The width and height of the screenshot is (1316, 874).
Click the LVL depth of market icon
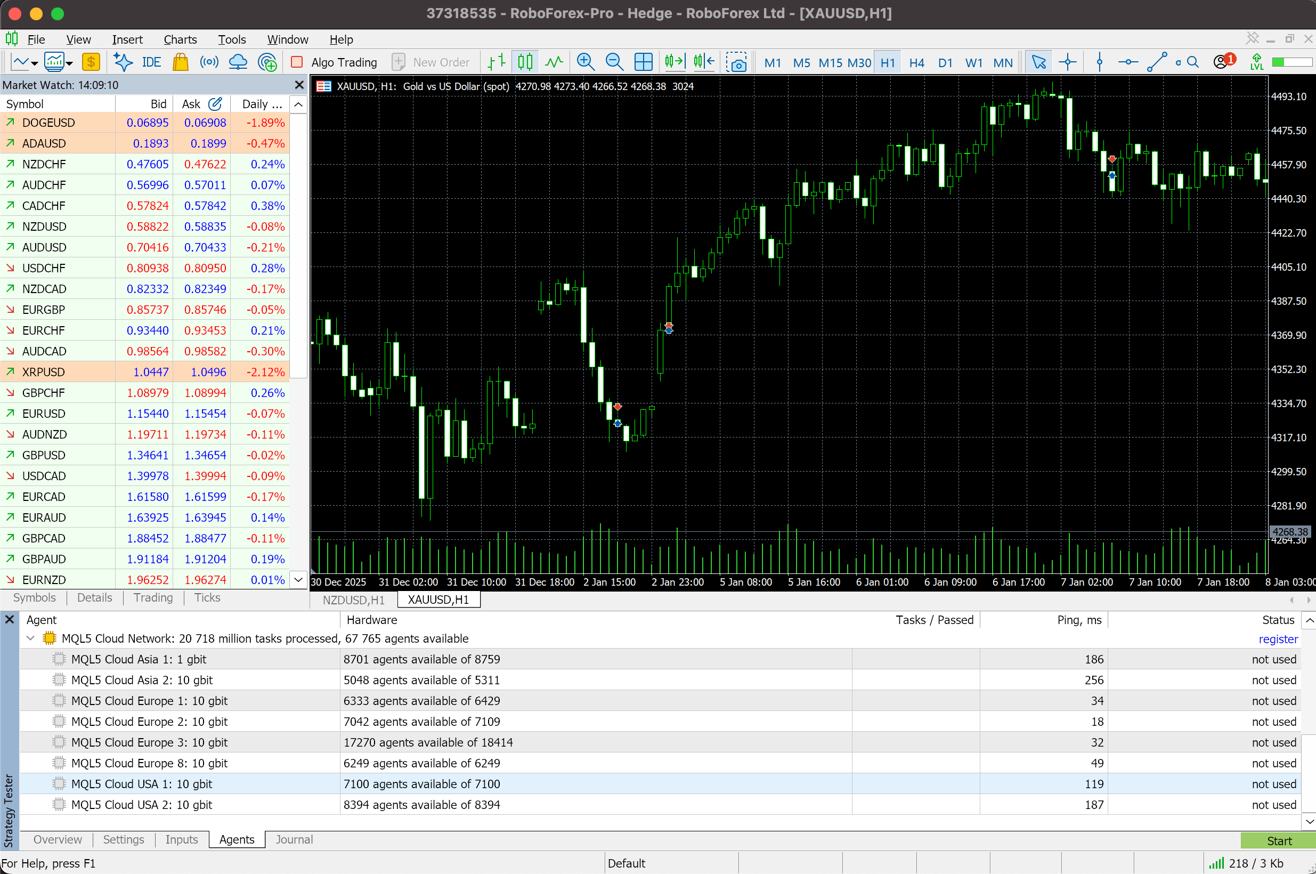click(x=1257, y=62)
